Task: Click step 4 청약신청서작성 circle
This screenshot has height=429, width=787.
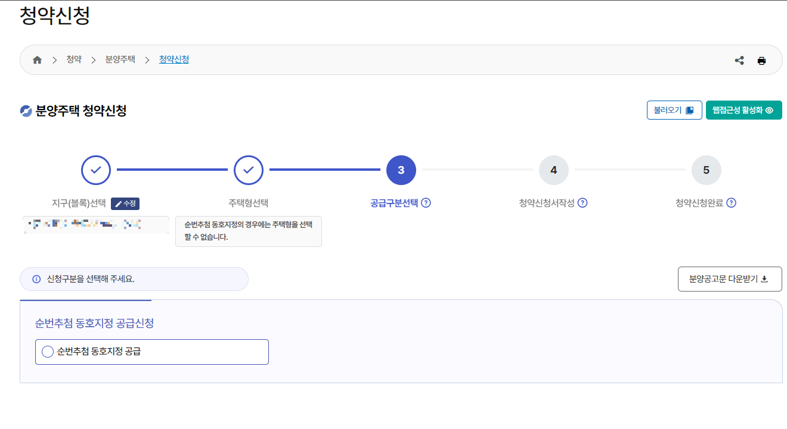Action: pos(553,170)
